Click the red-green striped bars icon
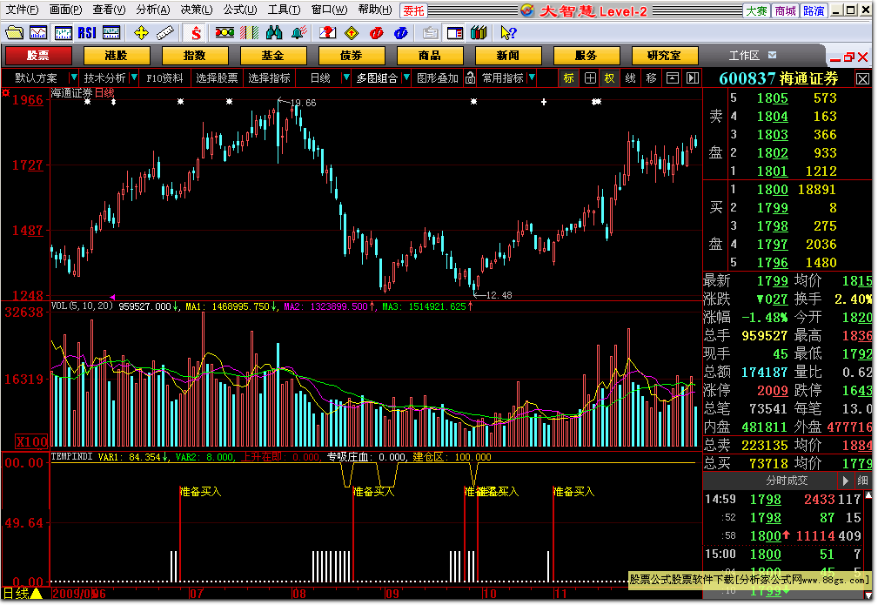Screen dimensions: 878x605 pyautogui.click(x=249, y=33)
